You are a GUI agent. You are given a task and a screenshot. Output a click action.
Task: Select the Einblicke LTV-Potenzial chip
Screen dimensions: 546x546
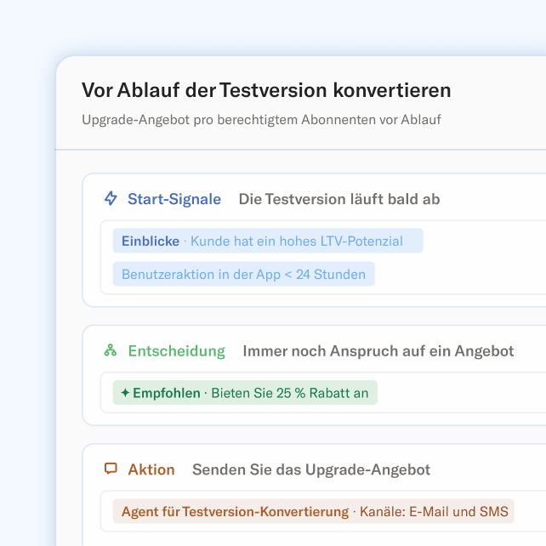[268, 241]
